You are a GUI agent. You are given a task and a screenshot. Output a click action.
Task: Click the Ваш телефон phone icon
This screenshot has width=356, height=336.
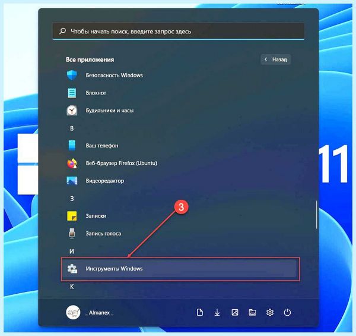pos(72,146)
